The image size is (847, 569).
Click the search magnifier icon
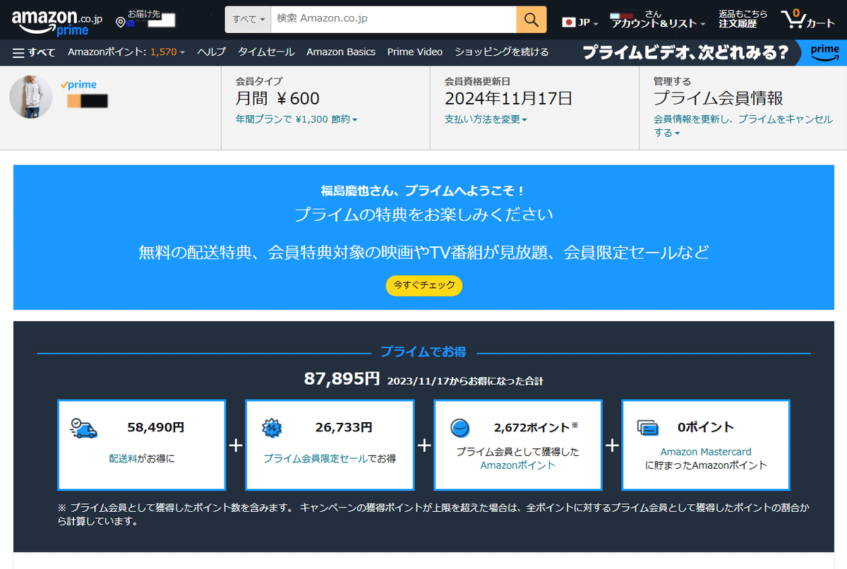(x=531, y=20)
